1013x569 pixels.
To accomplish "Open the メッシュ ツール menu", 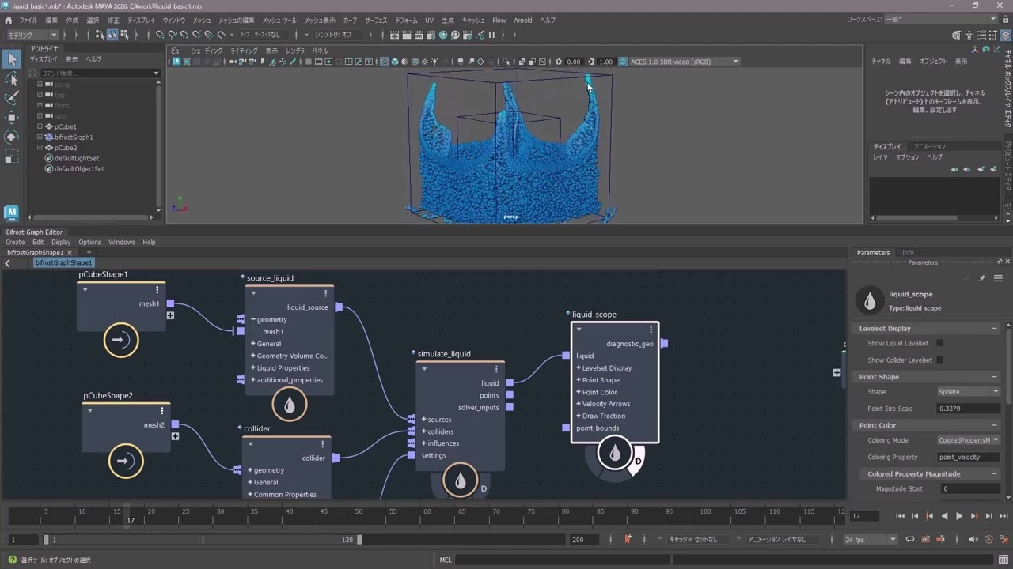I will tap(279, 20).
